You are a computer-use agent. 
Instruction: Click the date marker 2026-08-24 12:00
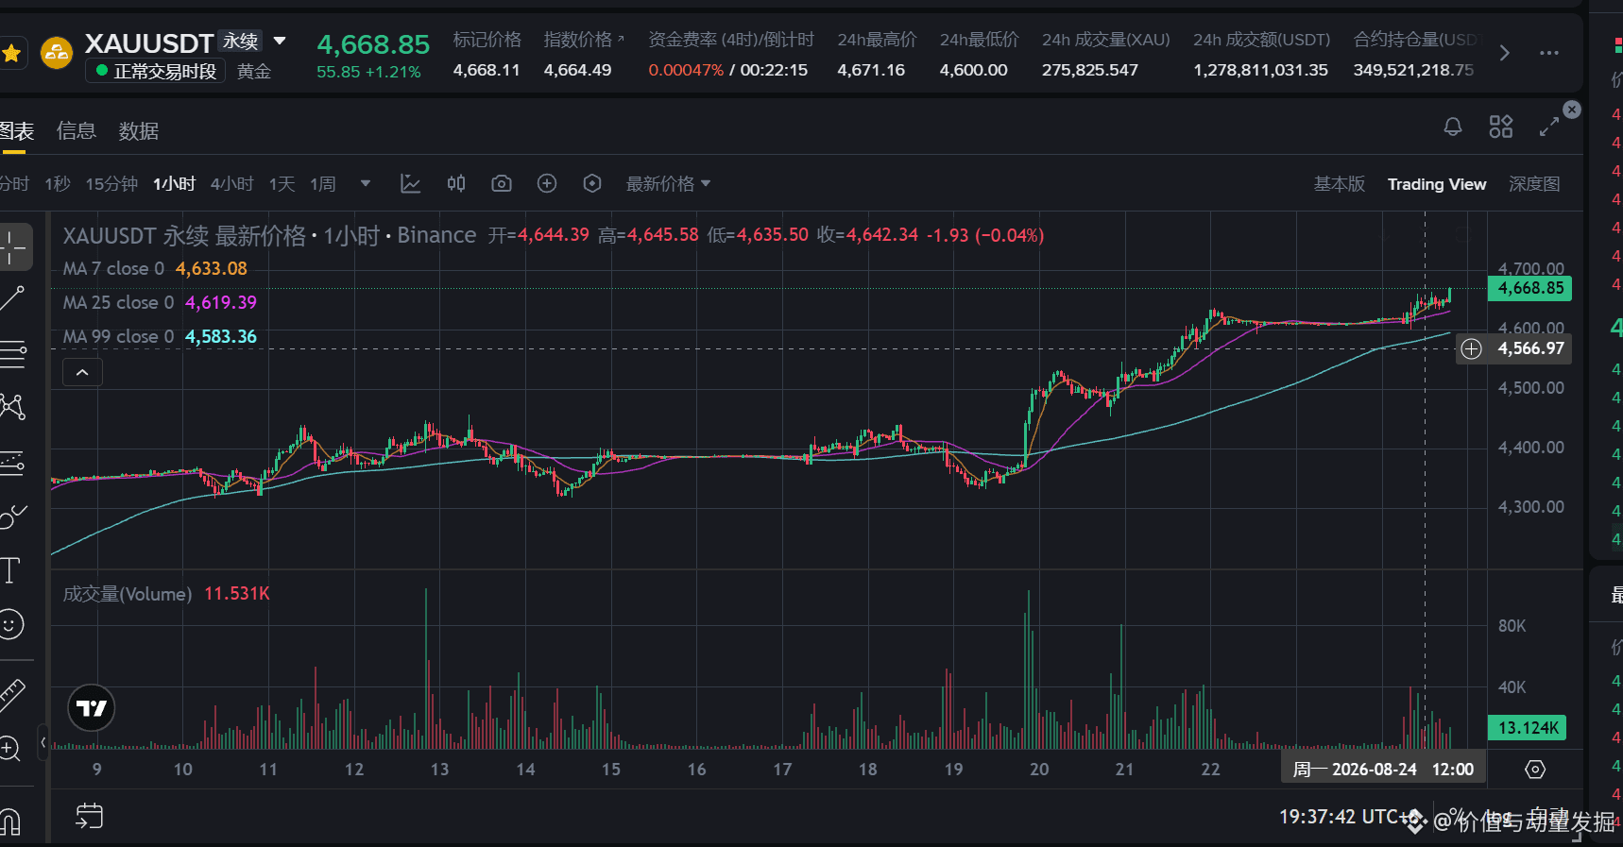1383,769
